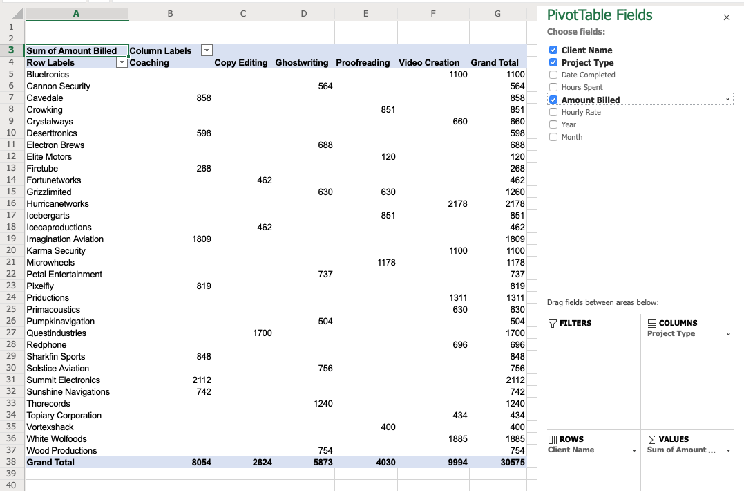Click the VALUES sigma icon
The image size is (744, 491).
[651, 439]
